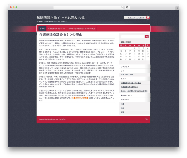Screen dimensions: 187x158
Task: Click day 25 in the calendar
Action: pos(148,56)
